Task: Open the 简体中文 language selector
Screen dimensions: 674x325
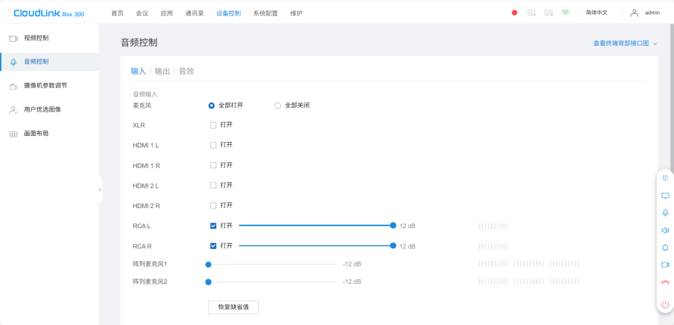Action: (x=596, y=13)
